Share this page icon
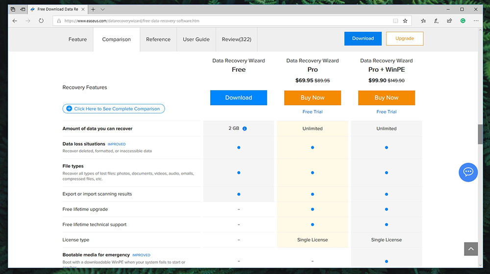Viewport: 490px width, 274px height. coord(449,21)
